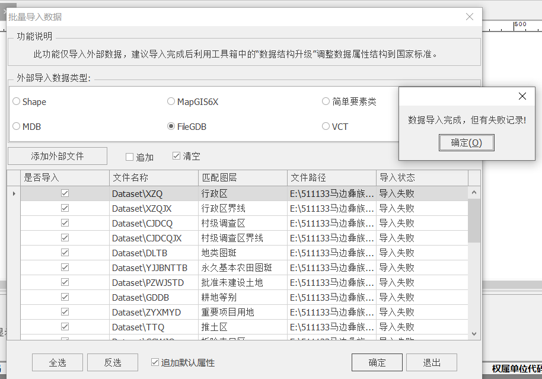Choose the MDB import type
The height and width of the screenshot is (379, 542).
17,126
